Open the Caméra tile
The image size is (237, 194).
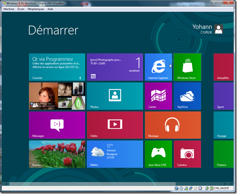coord(187,154)
